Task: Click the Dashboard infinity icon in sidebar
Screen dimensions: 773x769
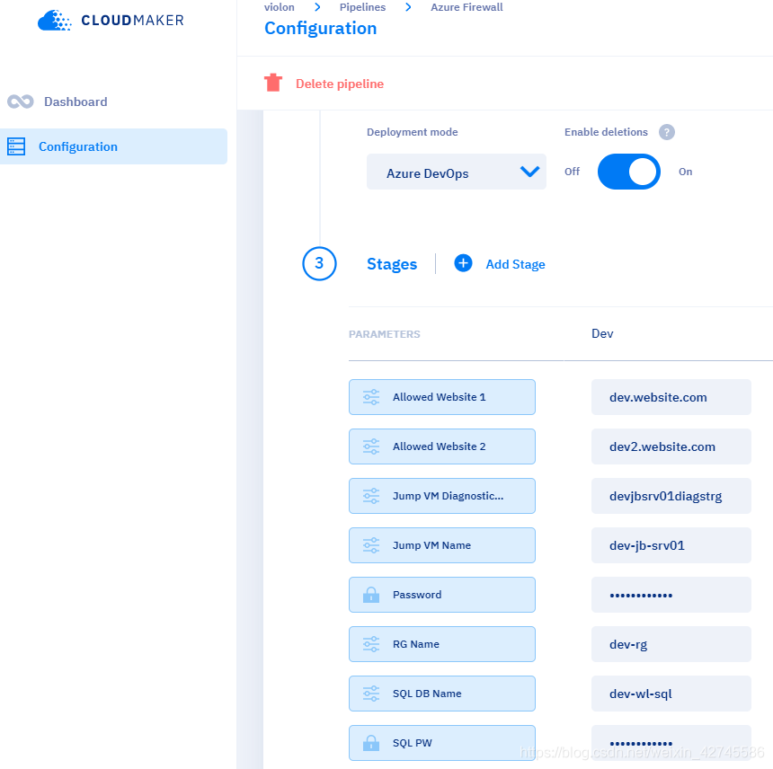Action: (x=20, y=102)
